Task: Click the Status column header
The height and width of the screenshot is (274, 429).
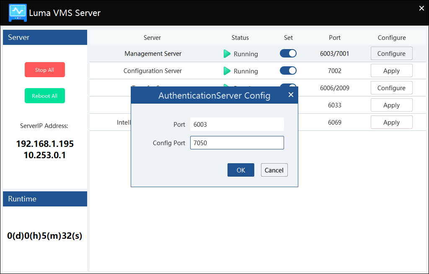Action: coord(240,38)
